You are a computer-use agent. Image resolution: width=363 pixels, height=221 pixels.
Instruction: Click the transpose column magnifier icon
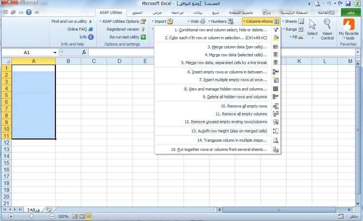pos(275,140)
